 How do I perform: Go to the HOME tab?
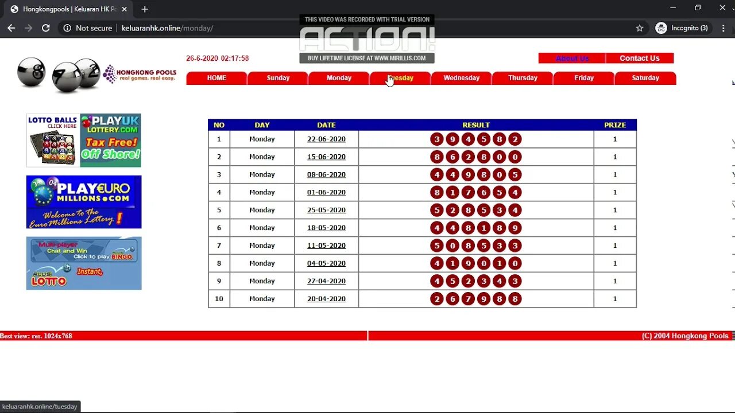tap(216, 78)
